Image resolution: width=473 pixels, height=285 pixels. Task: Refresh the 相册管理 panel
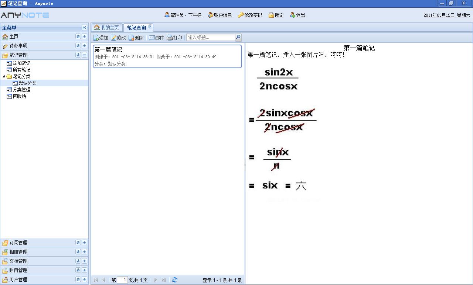tap(78, 252)
